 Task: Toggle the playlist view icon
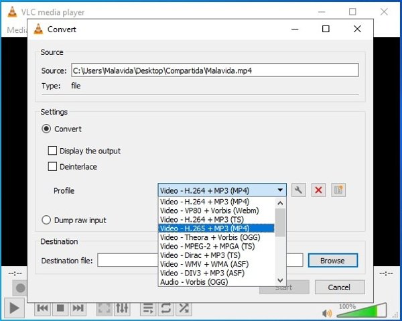148,308
